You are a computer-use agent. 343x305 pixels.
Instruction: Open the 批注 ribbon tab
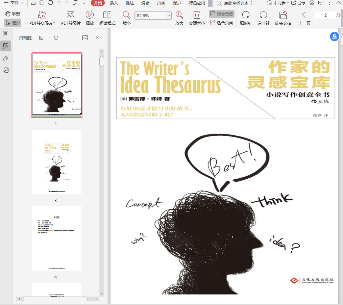click(129, 3)
